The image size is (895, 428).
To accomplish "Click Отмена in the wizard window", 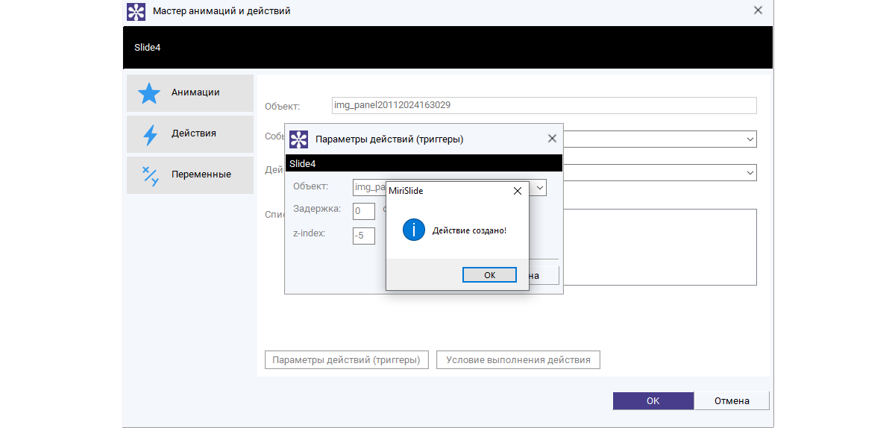I will [x=732, y=400].
